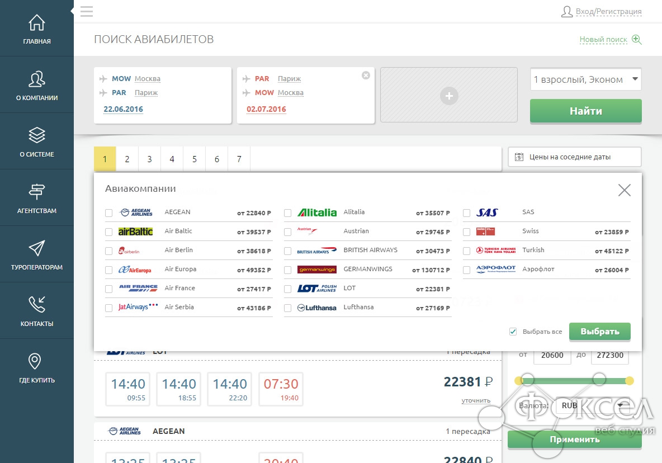Open return date 02.07.2016 picker
This screenshot has width=662, height=463.
(x=266, y=109)
